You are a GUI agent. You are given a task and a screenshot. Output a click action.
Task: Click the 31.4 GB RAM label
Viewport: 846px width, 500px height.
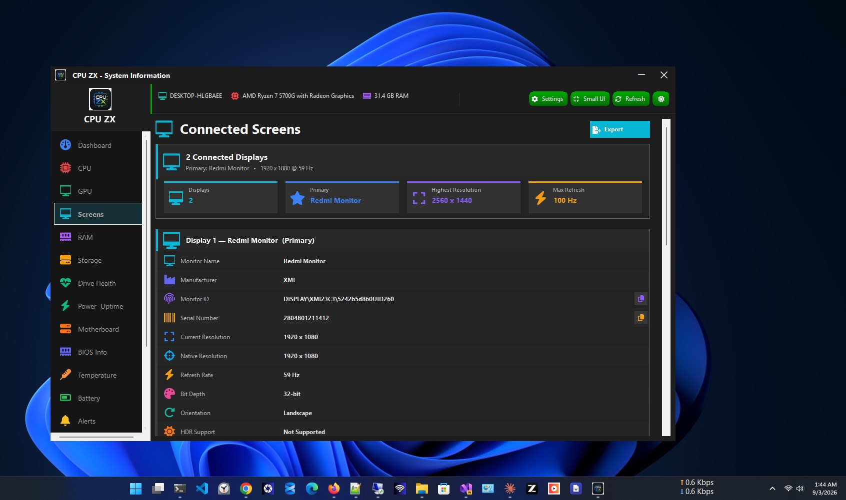391,96
